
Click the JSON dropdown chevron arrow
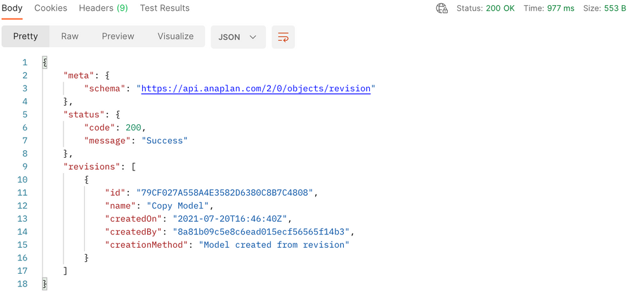coord(253,37)
